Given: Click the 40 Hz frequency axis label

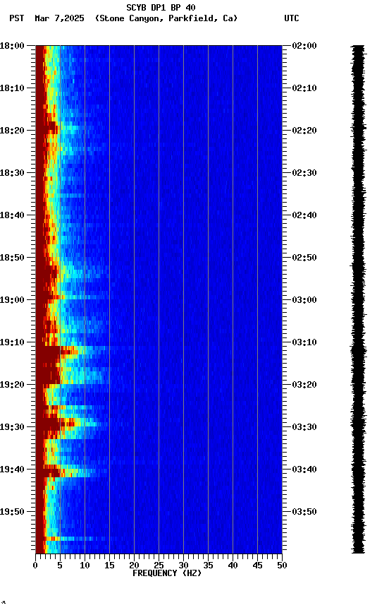Looking at the screenshot, I should 233,566.
